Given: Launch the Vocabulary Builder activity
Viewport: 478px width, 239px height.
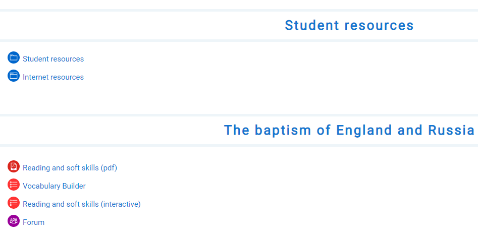Looking at the screenshot, I should [x=54, y=186].
